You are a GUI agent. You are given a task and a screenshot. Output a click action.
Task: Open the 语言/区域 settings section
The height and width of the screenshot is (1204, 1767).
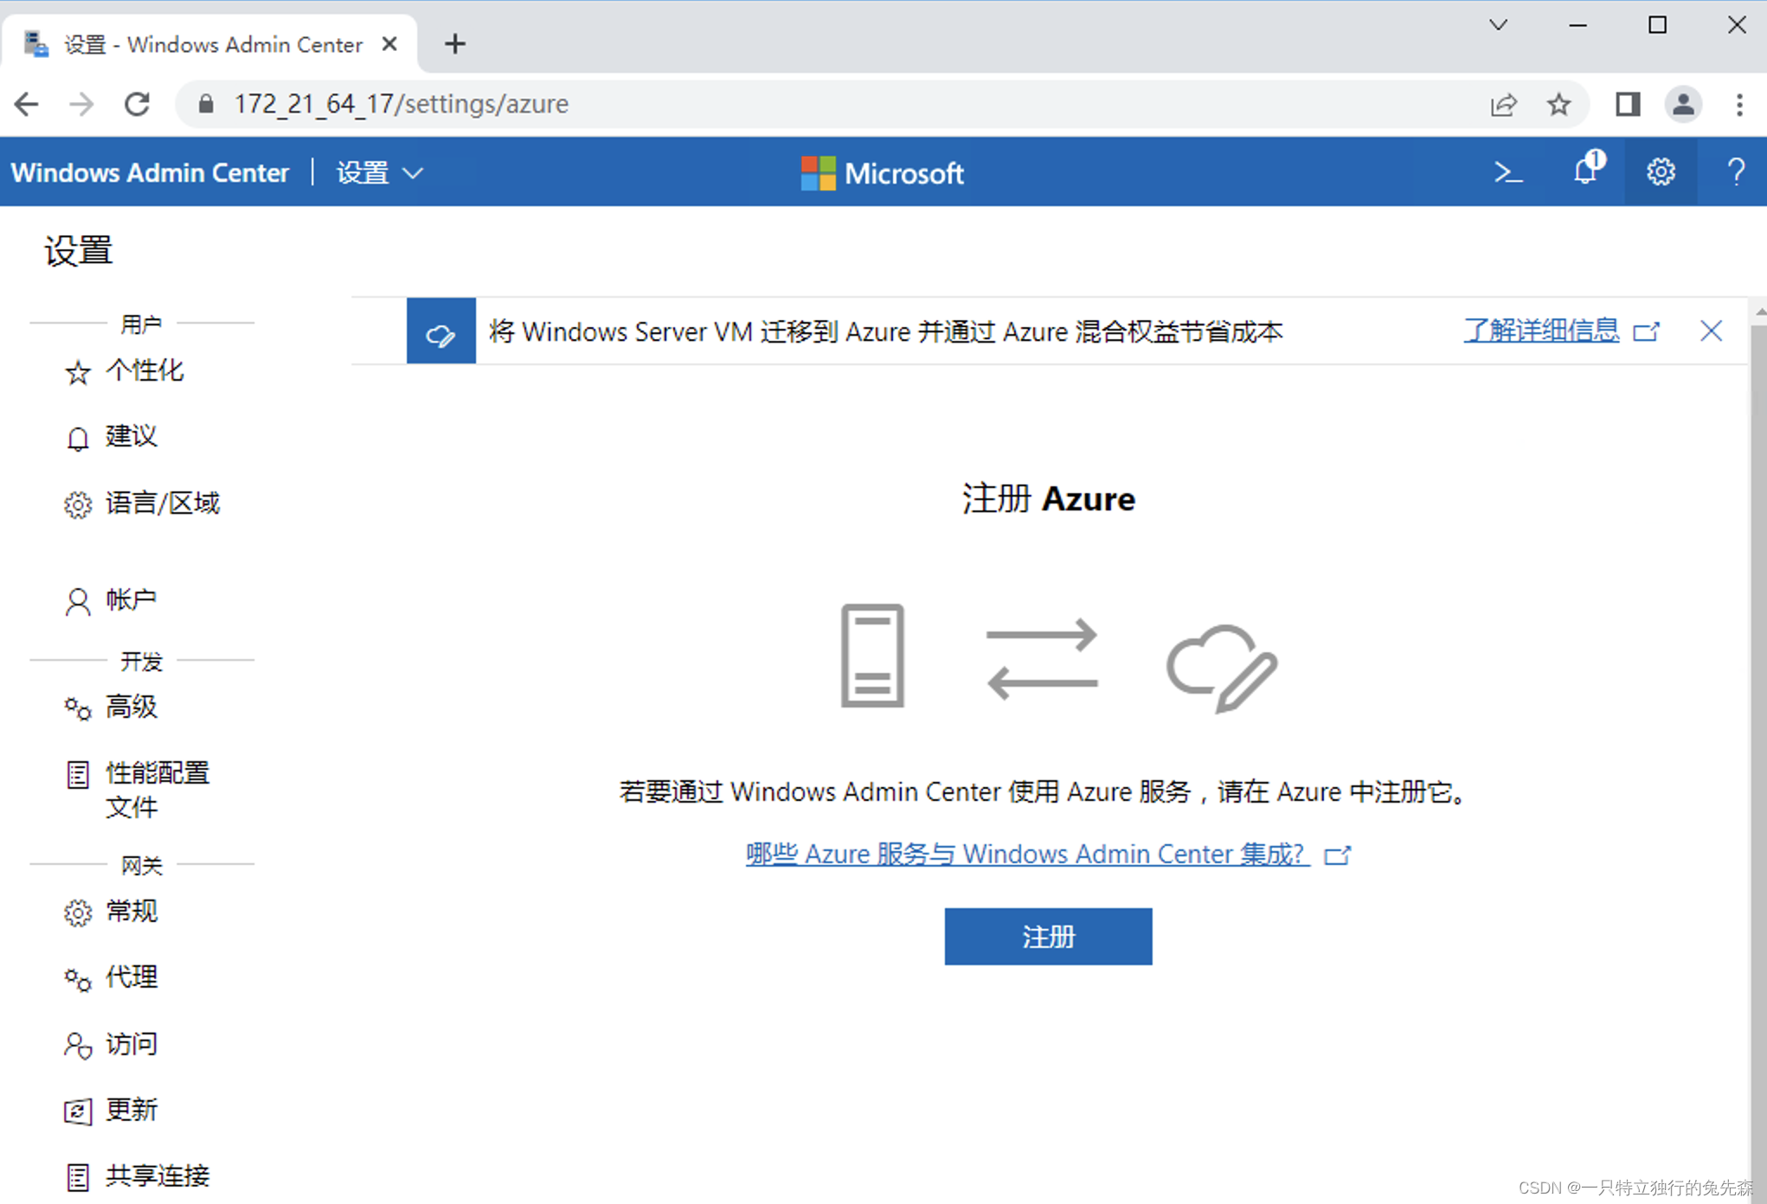(146, 502)
